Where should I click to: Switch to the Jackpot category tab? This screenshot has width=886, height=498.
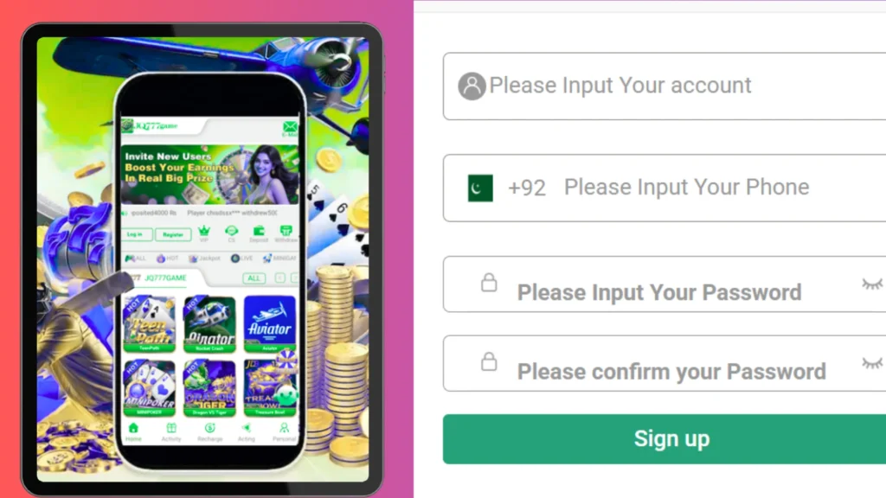click(x=204, y=258)
